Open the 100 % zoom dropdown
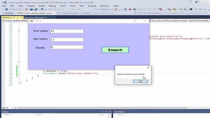210x118 pixels. point(12,108)
